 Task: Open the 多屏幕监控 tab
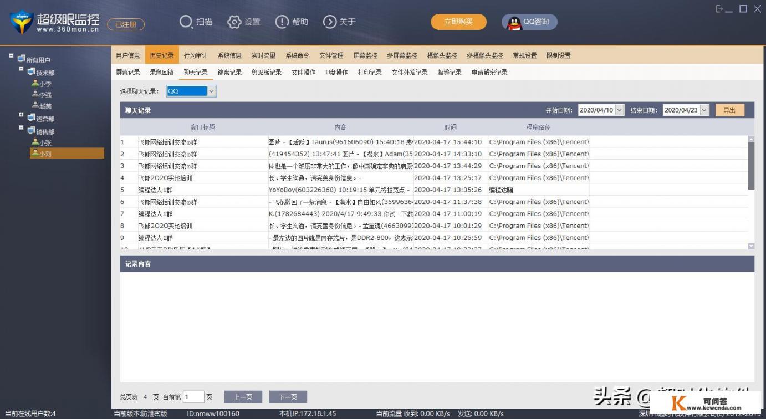pos(402,55)
